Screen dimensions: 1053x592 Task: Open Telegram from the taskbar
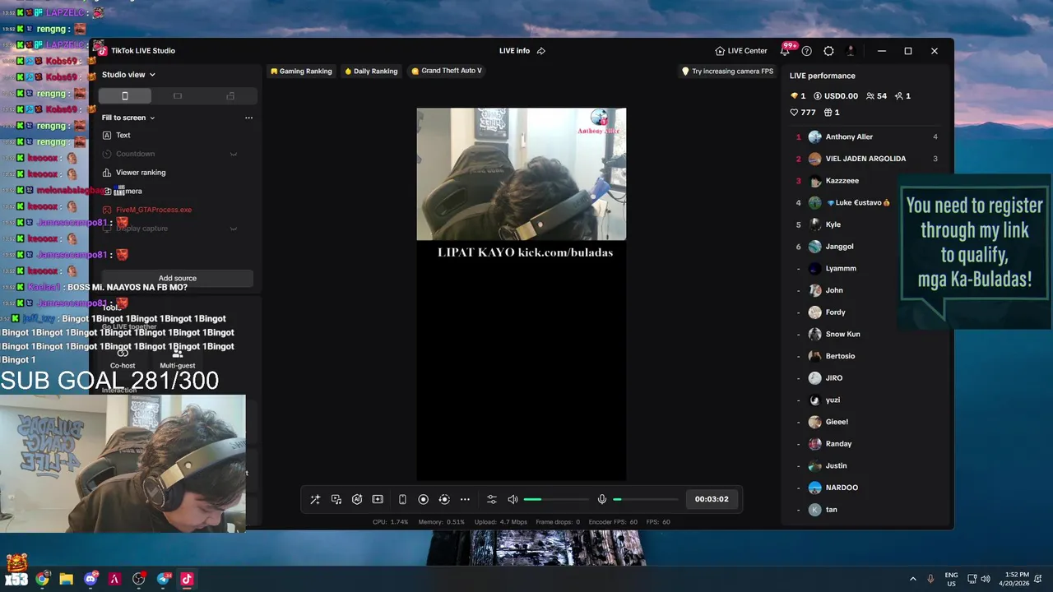[x=163, y=579]
